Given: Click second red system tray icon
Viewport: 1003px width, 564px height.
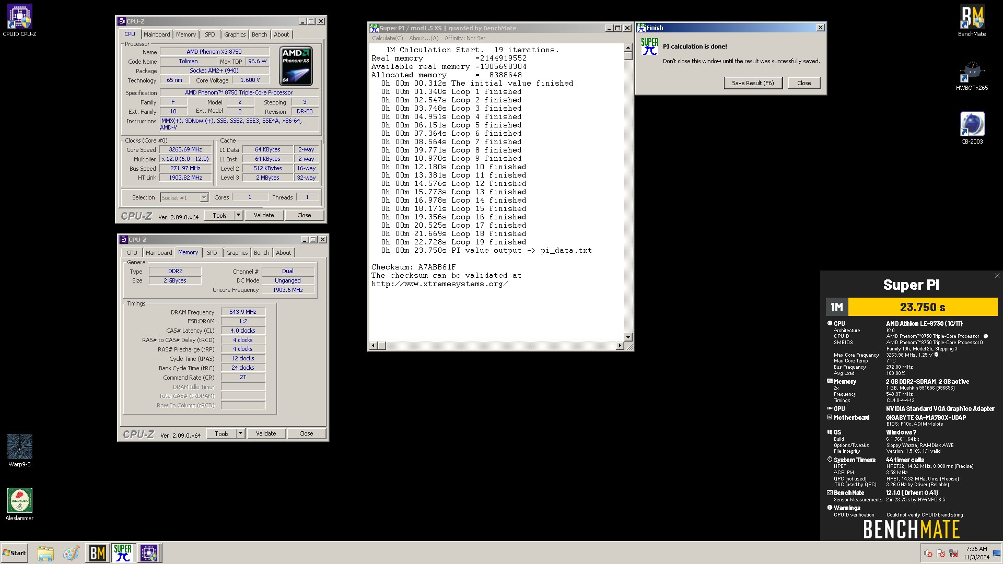Looking at the screenshot, I should pos(941,554).
